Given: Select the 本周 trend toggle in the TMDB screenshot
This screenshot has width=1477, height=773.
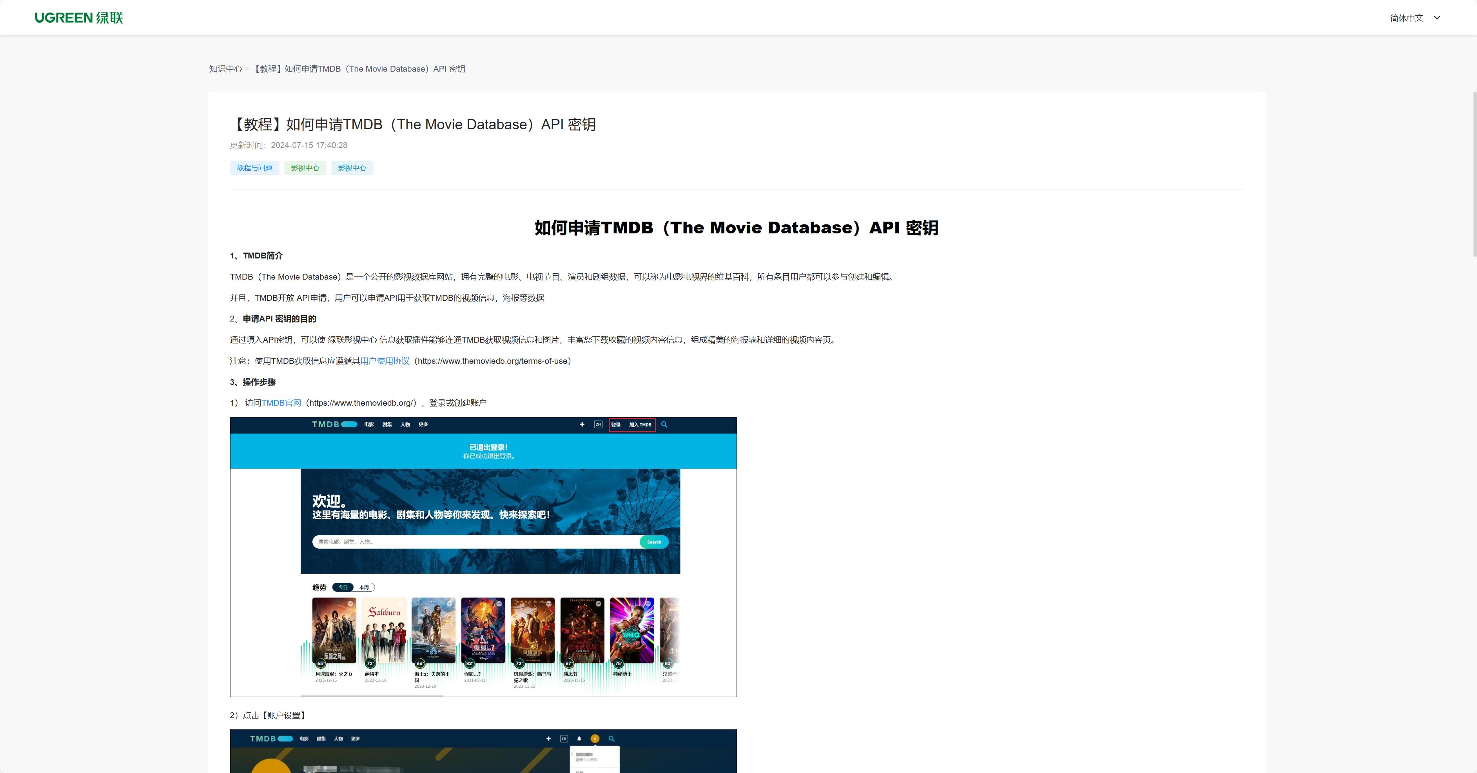Looking at the screenshot, I should coord(364,587).
